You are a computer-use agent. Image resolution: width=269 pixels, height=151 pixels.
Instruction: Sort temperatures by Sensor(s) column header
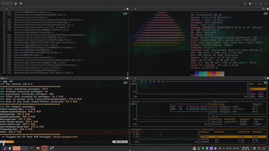218,104
